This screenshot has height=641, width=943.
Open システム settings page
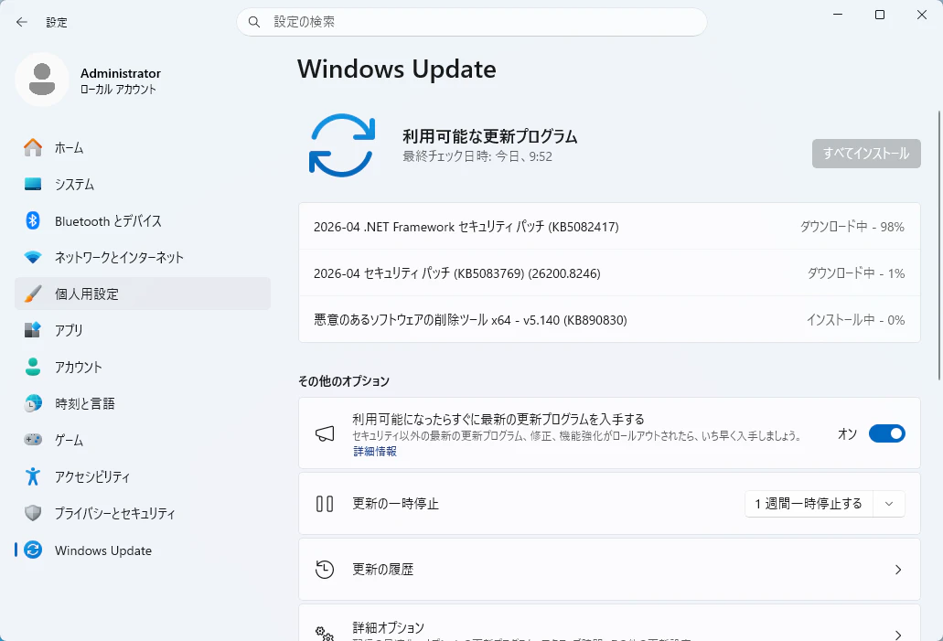pyautogui.click(x=143, y=184)
